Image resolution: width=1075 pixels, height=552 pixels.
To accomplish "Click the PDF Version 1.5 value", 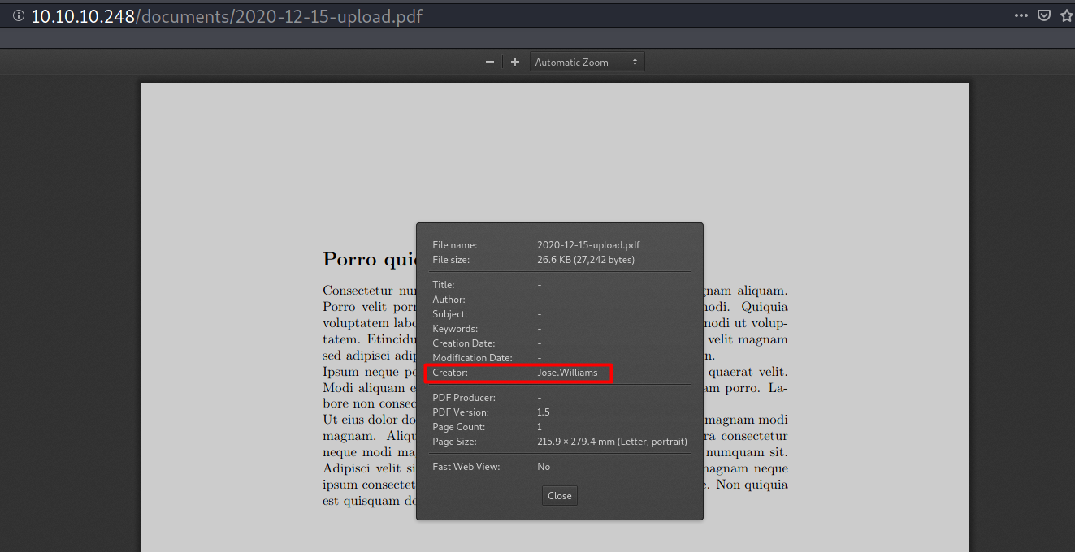I will tap(544, 412).
